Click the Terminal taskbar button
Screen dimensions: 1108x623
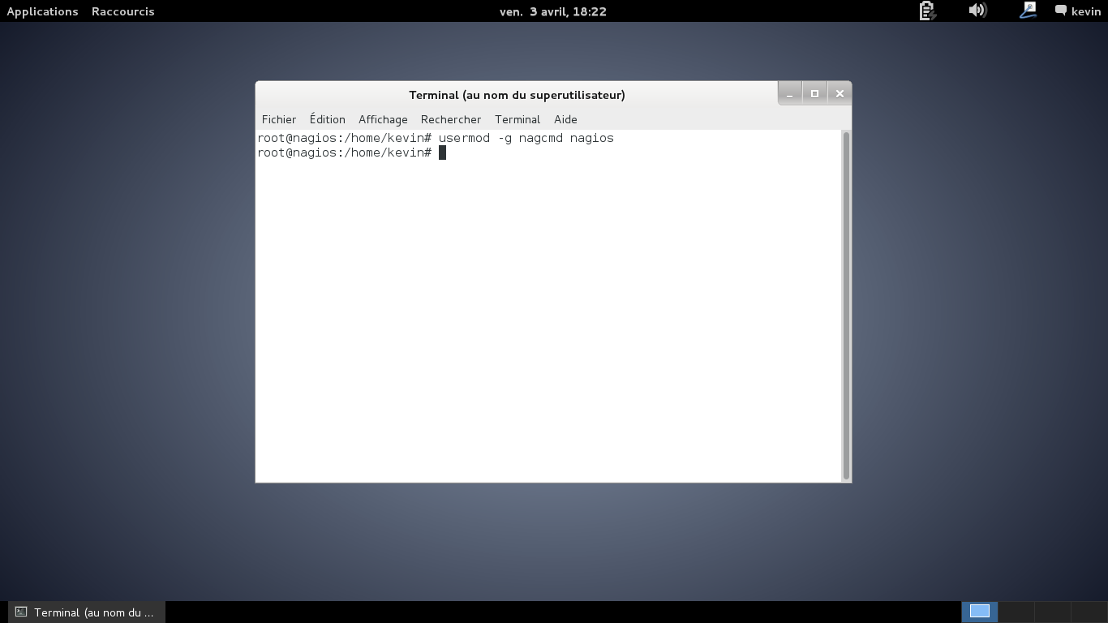[x=87, y=612]
